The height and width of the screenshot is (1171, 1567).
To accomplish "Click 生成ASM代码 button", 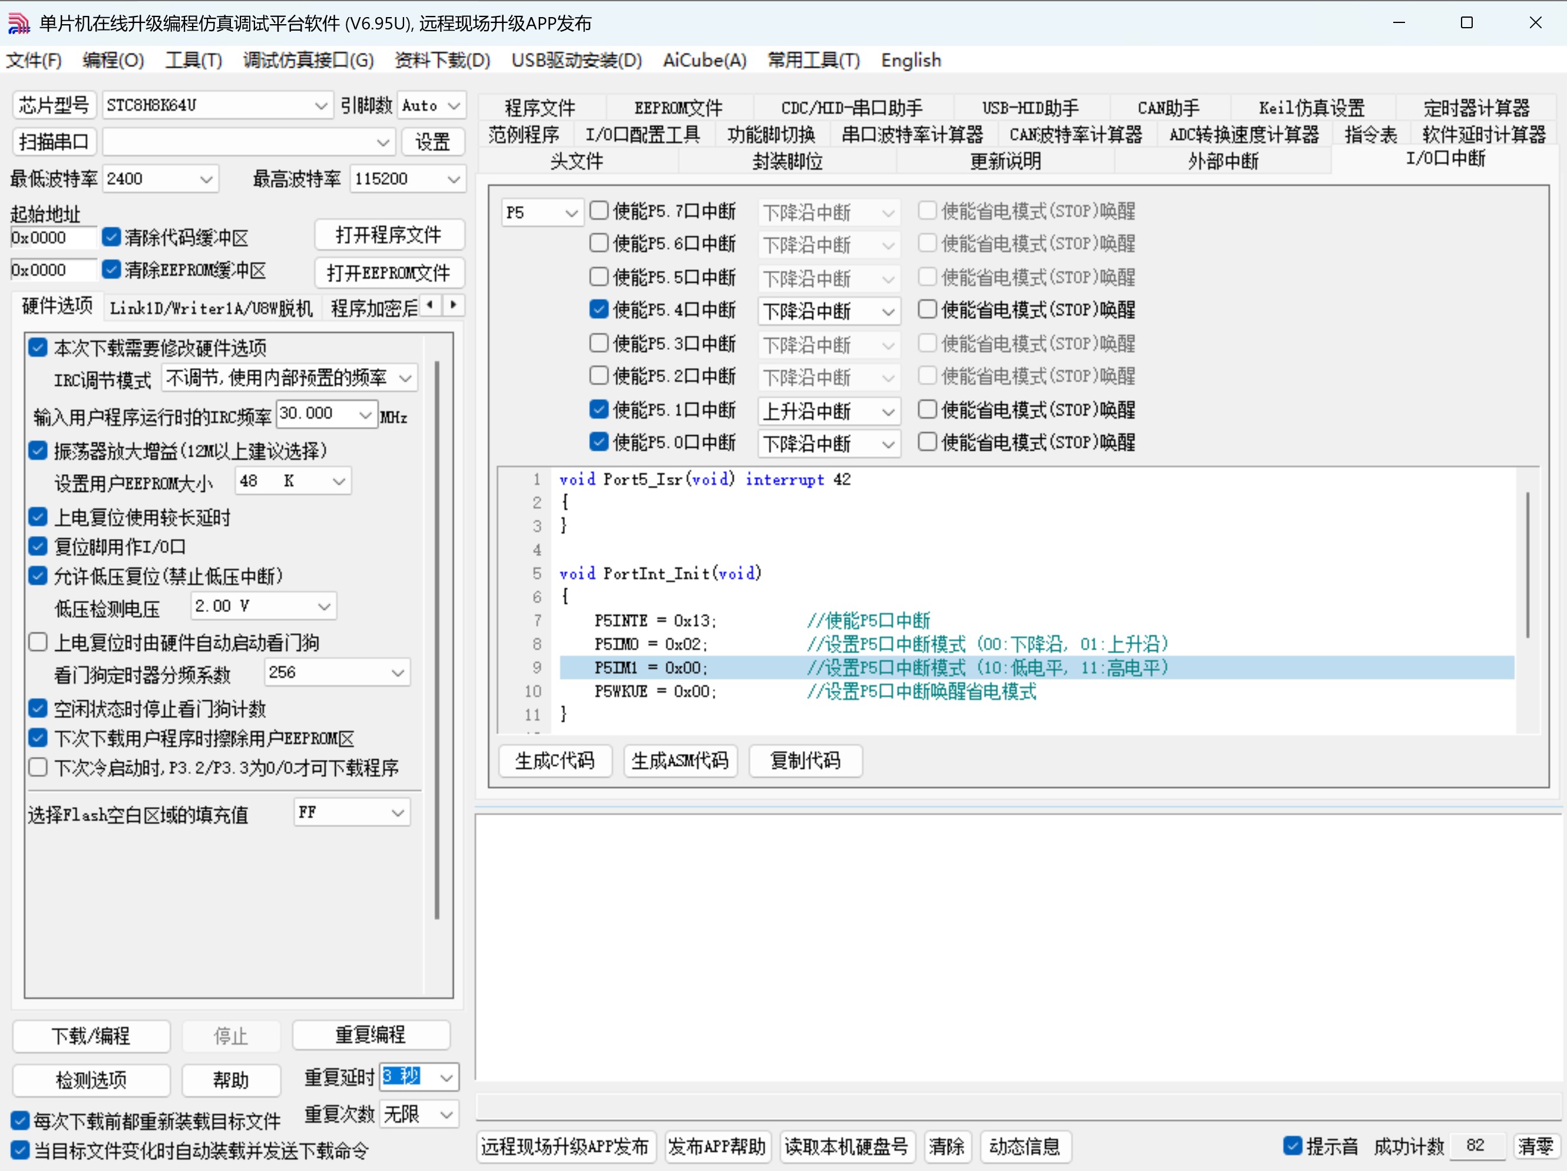I will pyautogui.click(x=680, y=761).
